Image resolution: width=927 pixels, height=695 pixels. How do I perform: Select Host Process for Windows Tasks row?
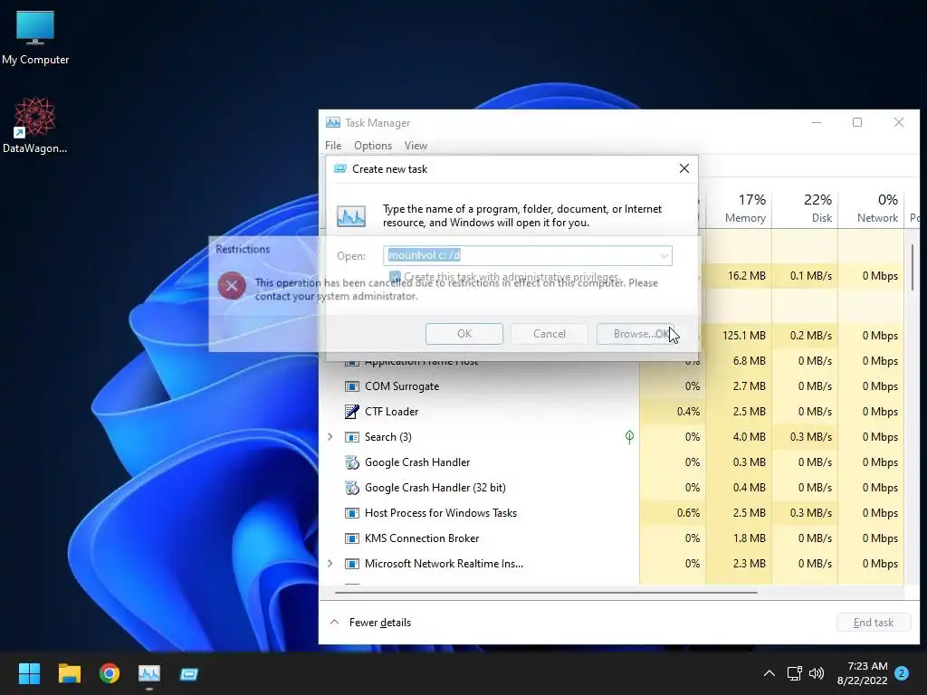tap(611, 513)
